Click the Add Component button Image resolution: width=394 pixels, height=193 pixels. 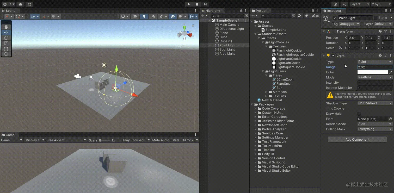357,139
